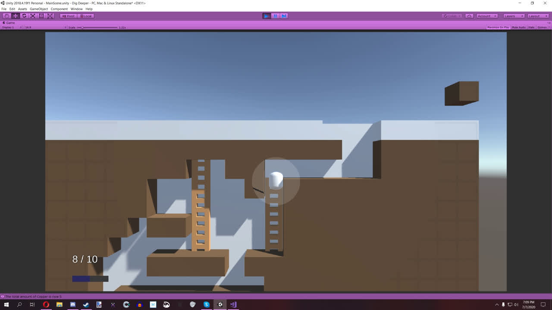Open Skype from taskbar

(x=207, y=305)
